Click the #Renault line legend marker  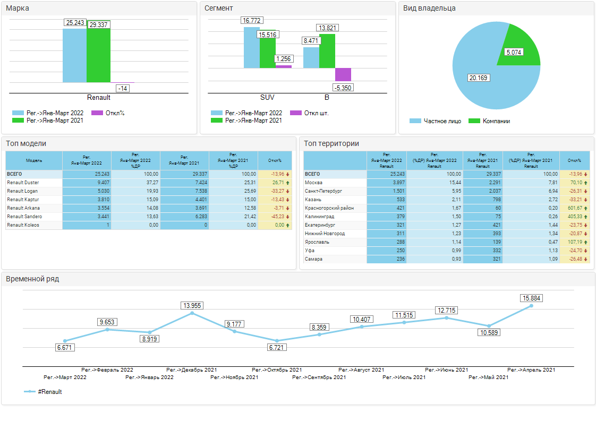point(30,392)
